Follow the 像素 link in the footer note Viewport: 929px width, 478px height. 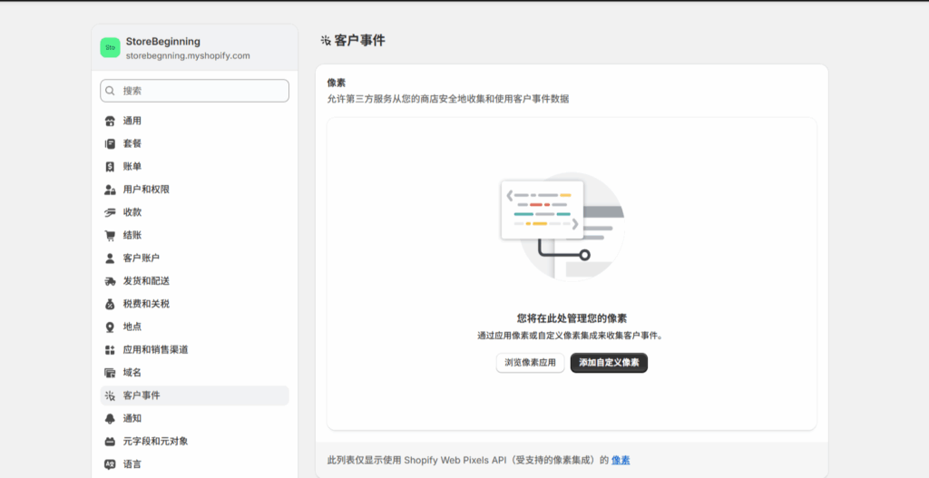(x=621, y=460)
